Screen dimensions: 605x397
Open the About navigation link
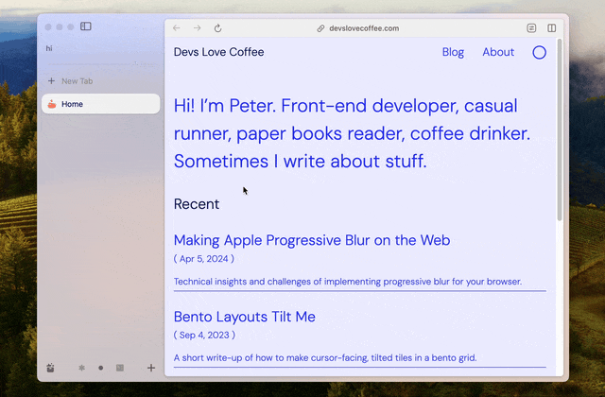(498, 52)
